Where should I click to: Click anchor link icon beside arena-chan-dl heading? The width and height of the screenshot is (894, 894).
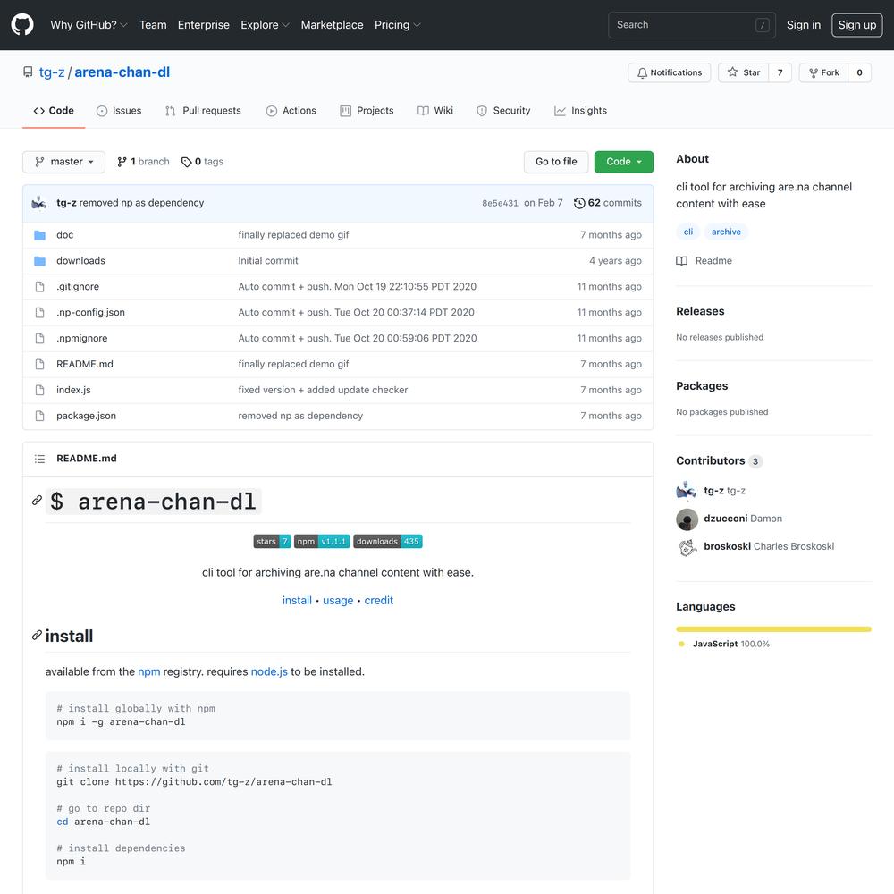pos(37,501)
